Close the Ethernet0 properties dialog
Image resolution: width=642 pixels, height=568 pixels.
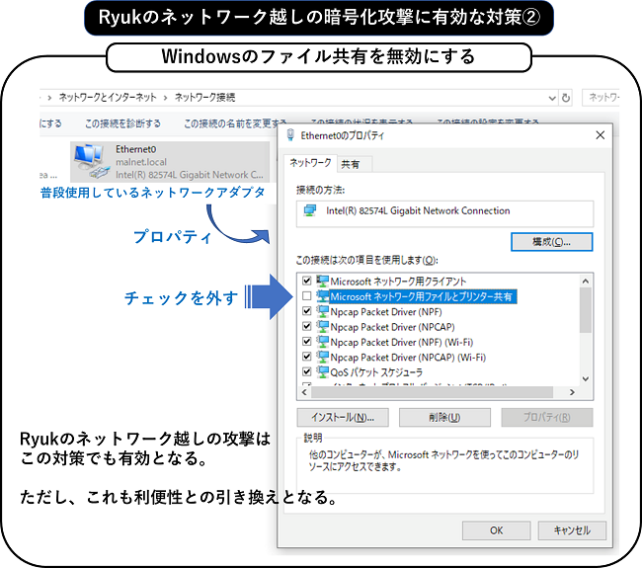click(x=601, y=135)
